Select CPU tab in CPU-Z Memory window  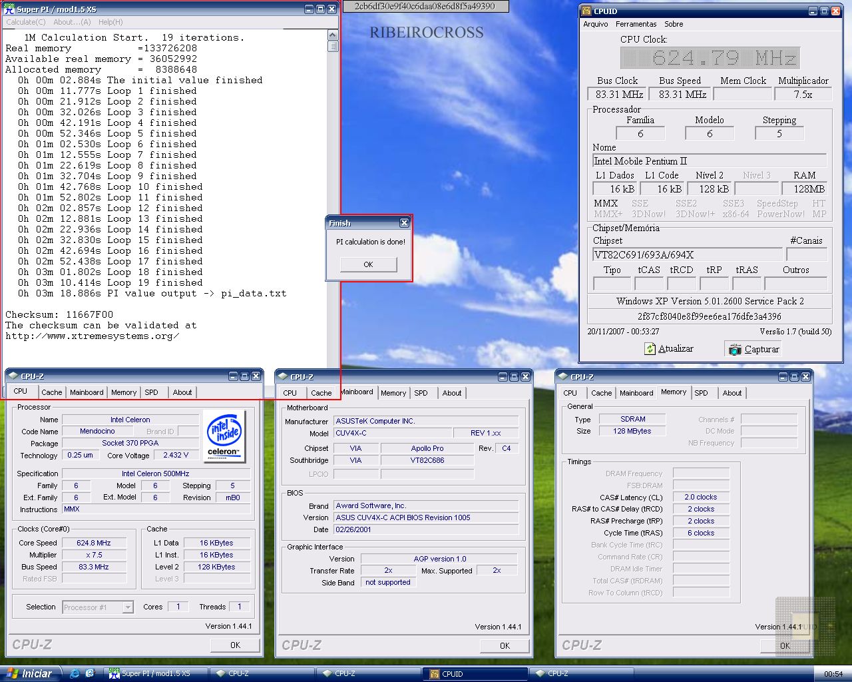point(570,393)
